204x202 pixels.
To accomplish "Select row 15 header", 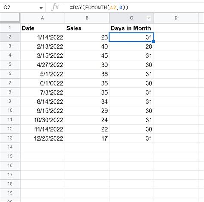I will (x=10, y=156).
